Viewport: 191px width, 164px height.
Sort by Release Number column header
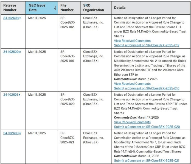(10, 8)
